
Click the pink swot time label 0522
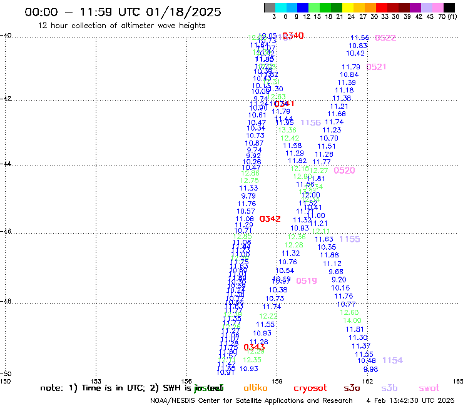[385, 37]
